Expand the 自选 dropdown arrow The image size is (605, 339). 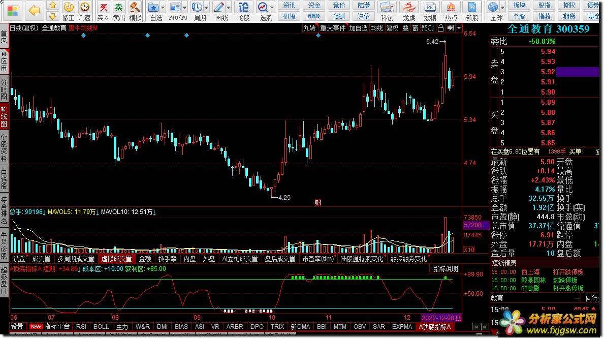[163, 8]
